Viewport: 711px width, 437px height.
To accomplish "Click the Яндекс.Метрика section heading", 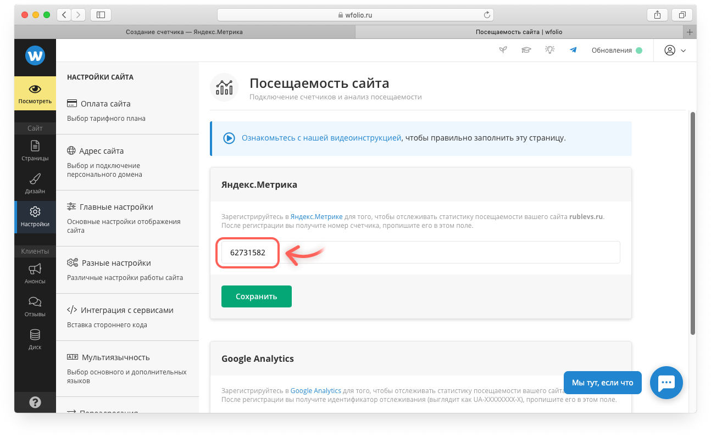I will pyautogui.click(x=259, y=184).
